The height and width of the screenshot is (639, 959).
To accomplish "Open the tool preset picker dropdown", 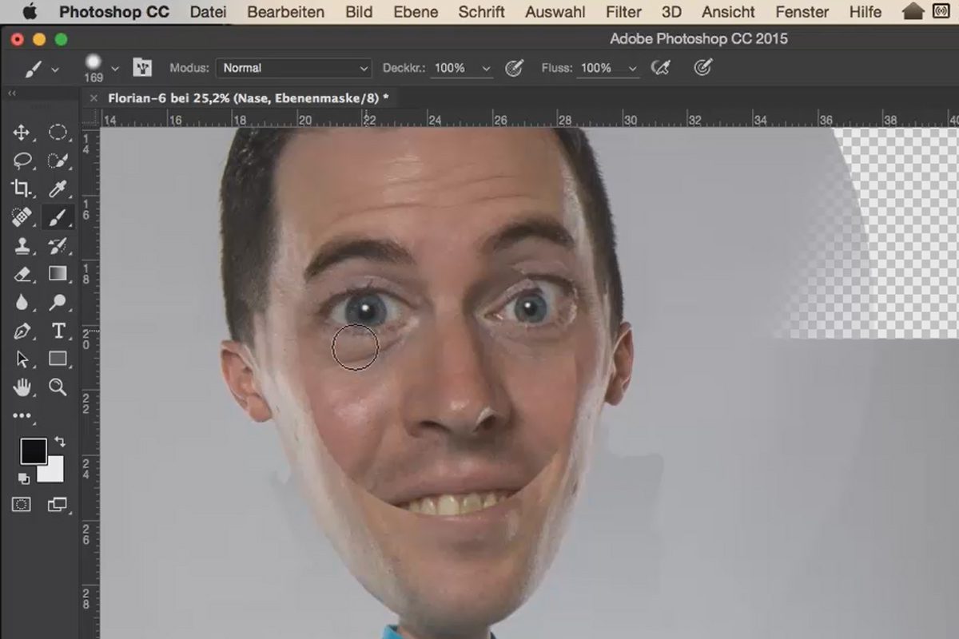I will point(55,69).
